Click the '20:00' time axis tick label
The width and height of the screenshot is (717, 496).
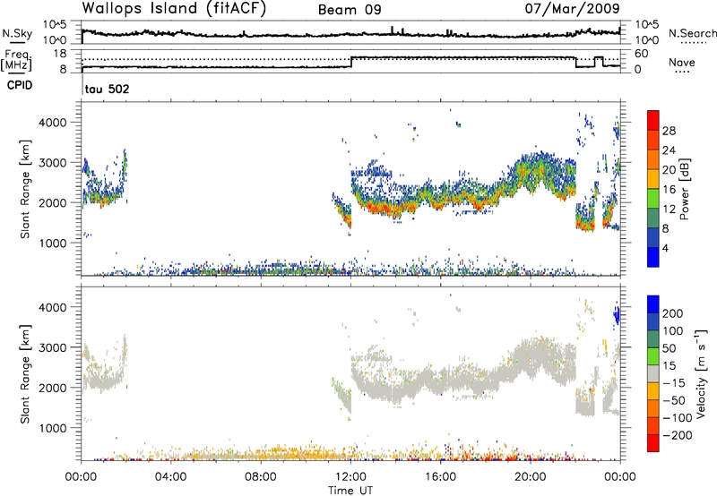click(531, 477)
